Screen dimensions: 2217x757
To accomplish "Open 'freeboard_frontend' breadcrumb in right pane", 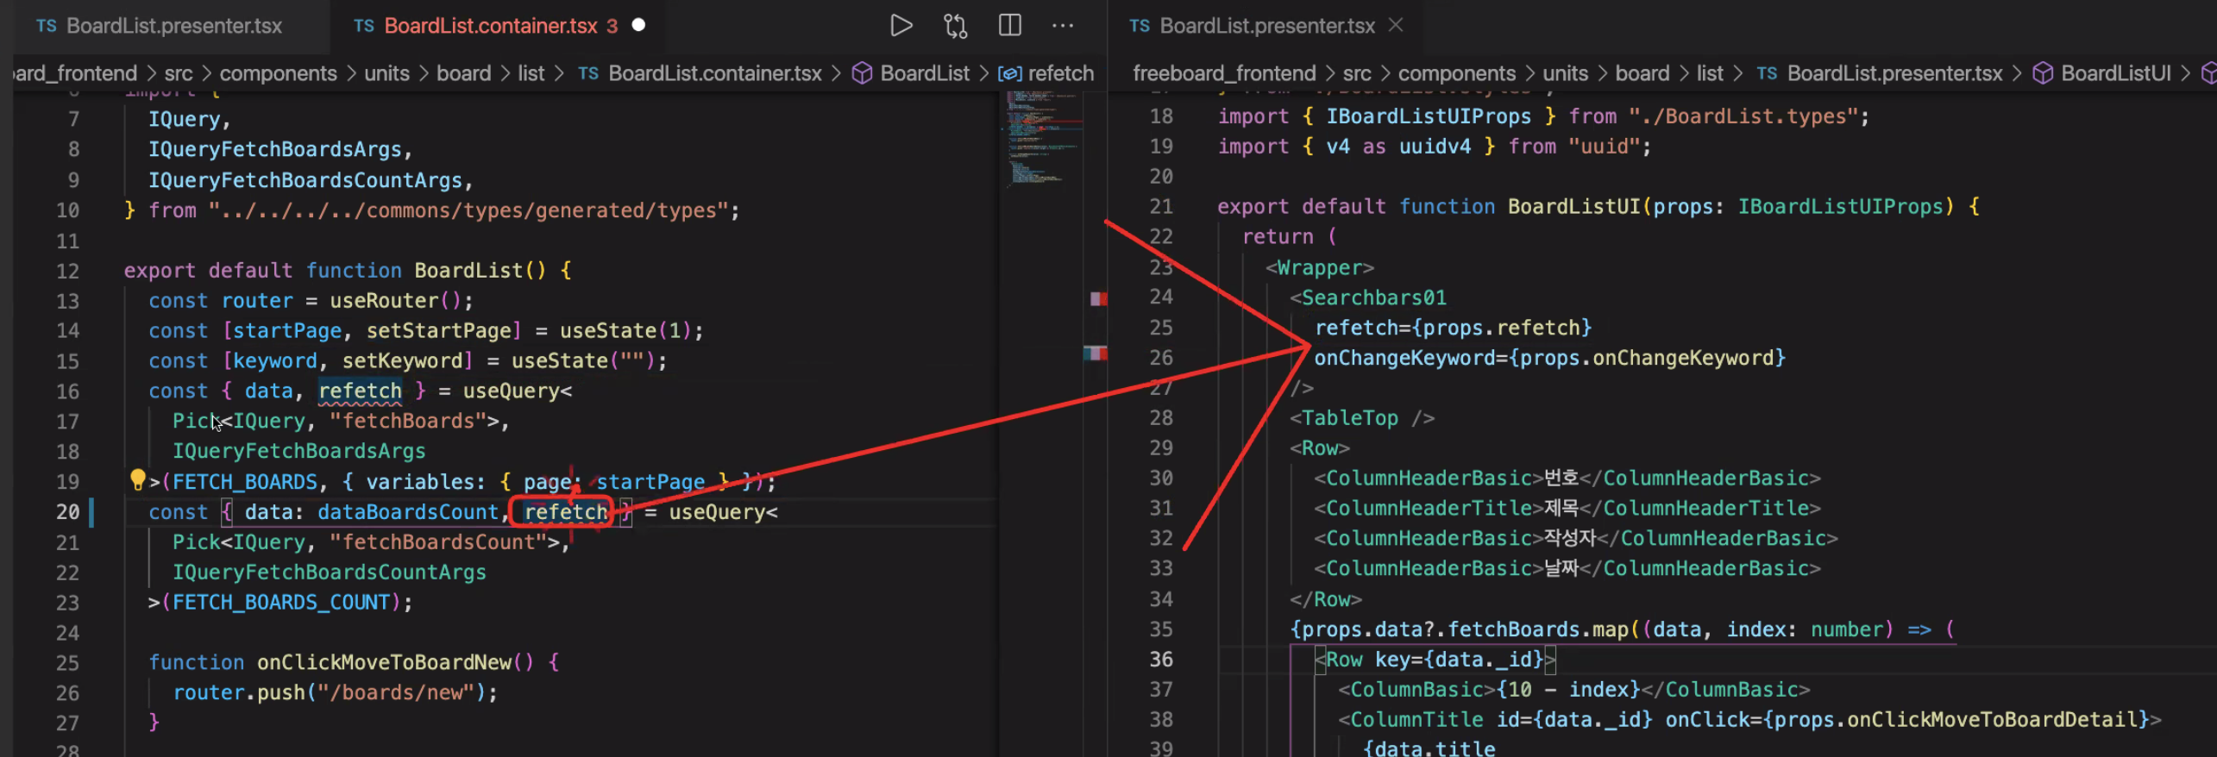I will pos(1224,73).
